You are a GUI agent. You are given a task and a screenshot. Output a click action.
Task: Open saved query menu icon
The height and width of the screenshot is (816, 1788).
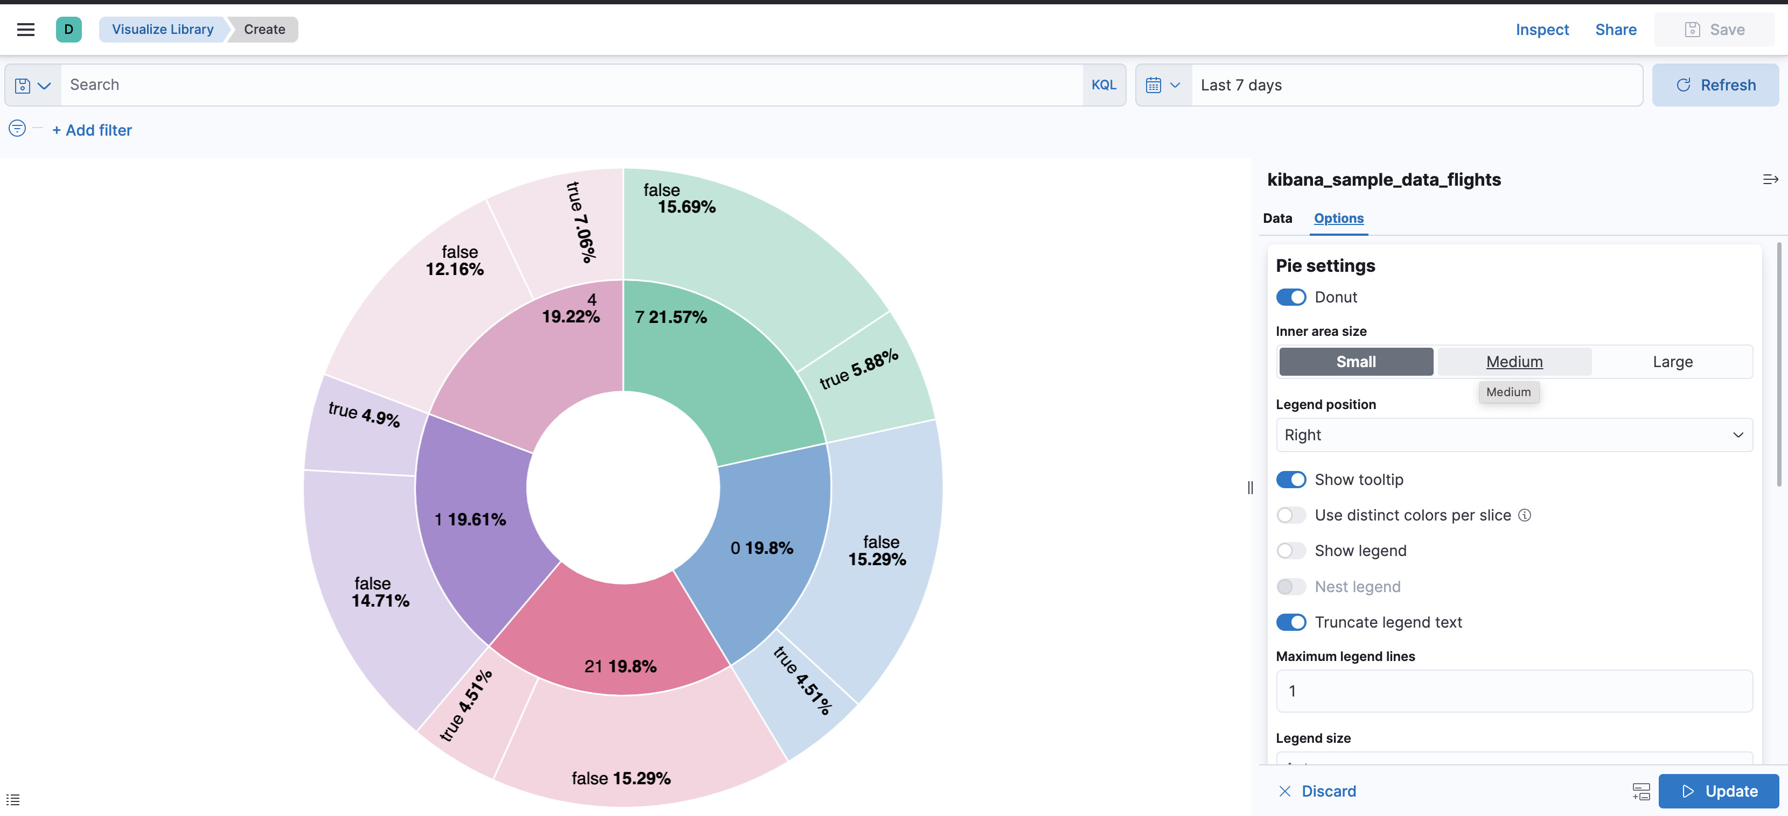(33, 86)
